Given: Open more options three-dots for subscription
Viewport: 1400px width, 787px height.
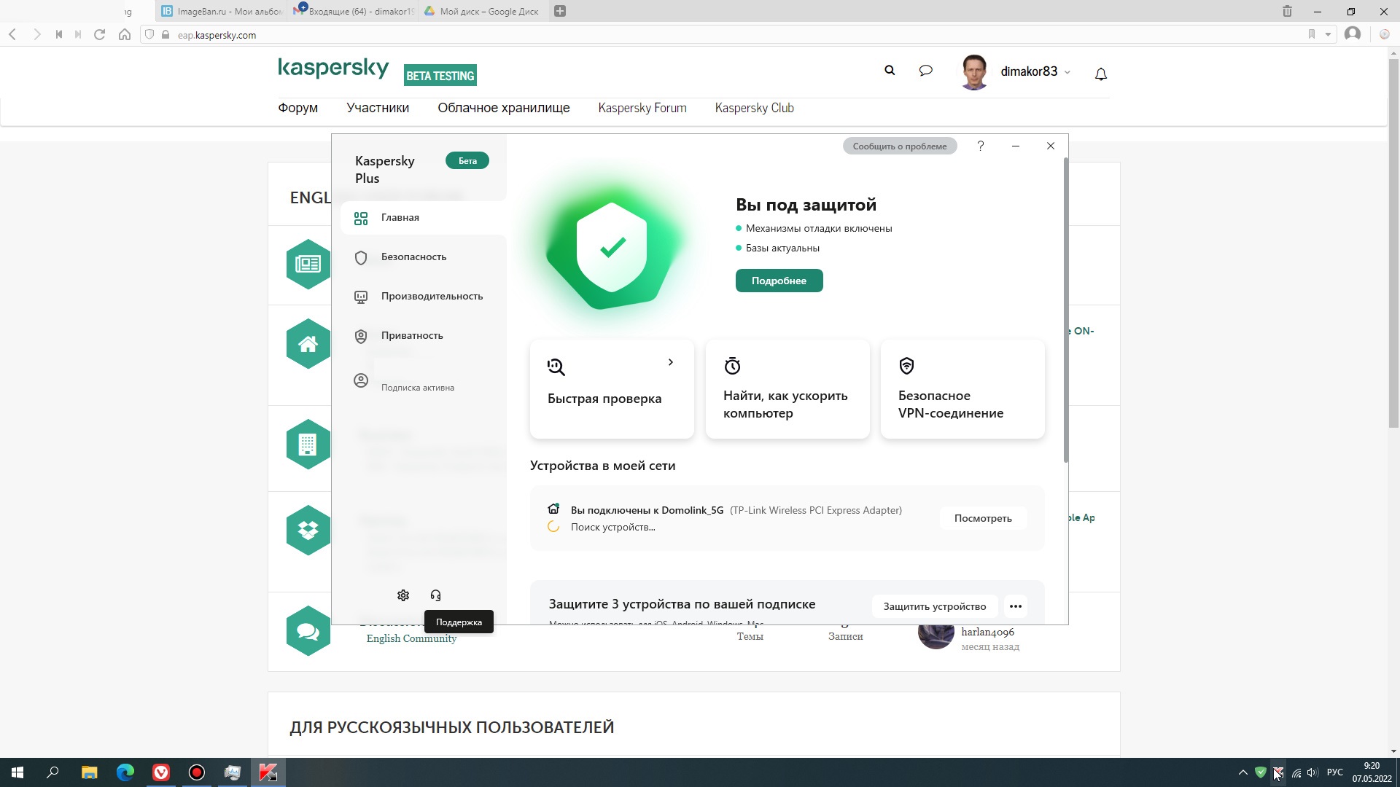Looking at the screenshot, I should click(1016, 606).
